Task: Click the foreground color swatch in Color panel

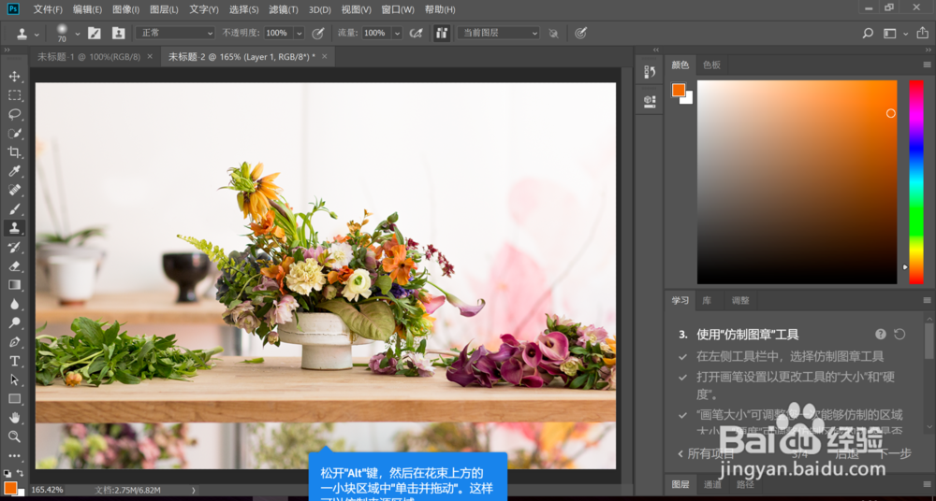Action: pyautogui.click(x=679, y=90)
